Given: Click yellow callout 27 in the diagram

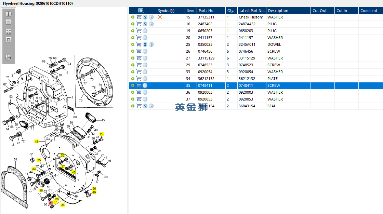Looking at the screenshot, I should [x=63, y=166].
